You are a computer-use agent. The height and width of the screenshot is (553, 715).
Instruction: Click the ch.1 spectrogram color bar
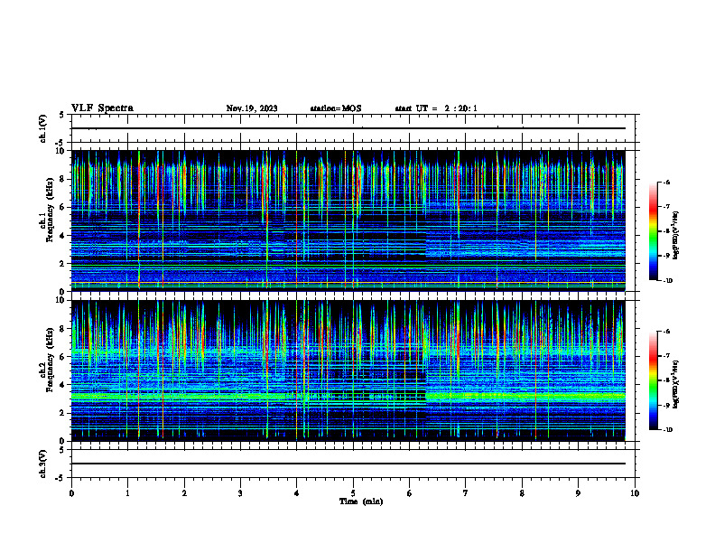[654, 231]
